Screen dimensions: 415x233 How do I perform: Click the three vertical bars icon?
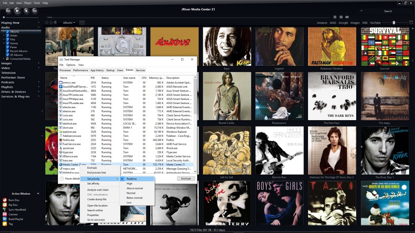click(347, 17)
